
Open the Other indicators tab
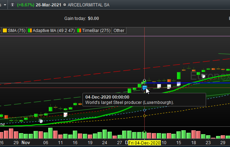coord(119,31)
